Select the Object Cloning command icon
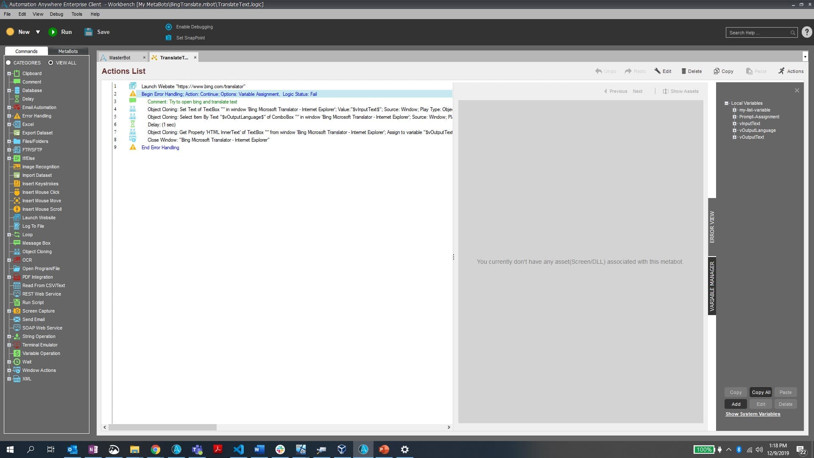The width and height of the screenshot is (814, 458). point(17,251)
